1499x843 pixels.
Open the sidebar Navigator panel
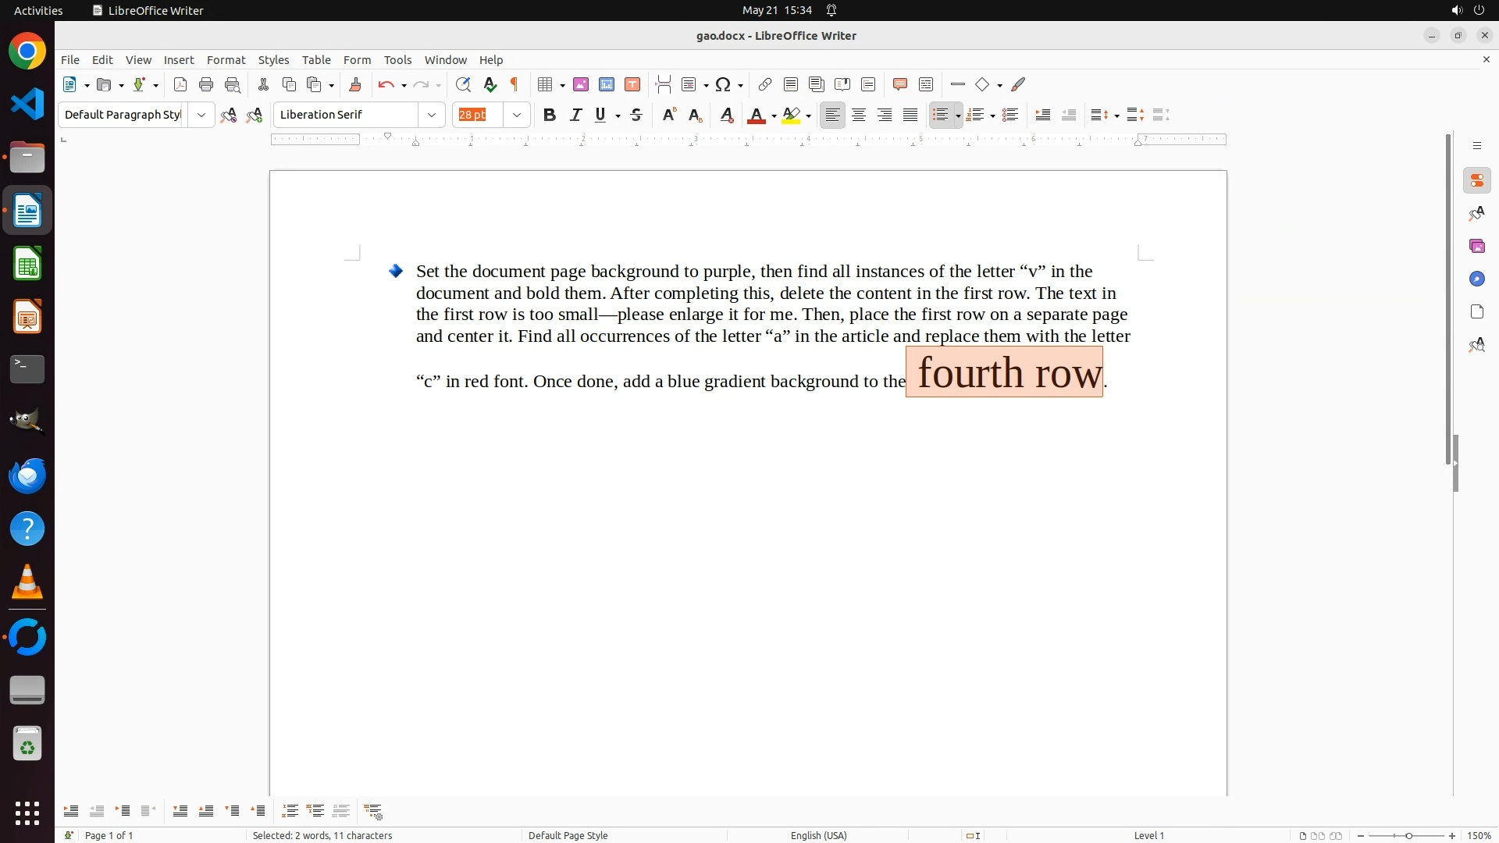coord(1476,279)
